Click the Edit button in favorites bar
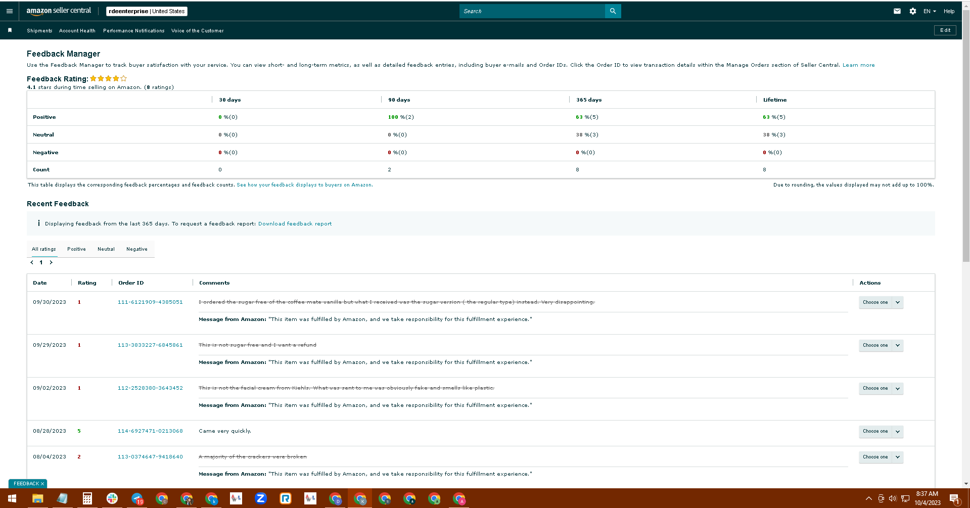 coord(945,30)
